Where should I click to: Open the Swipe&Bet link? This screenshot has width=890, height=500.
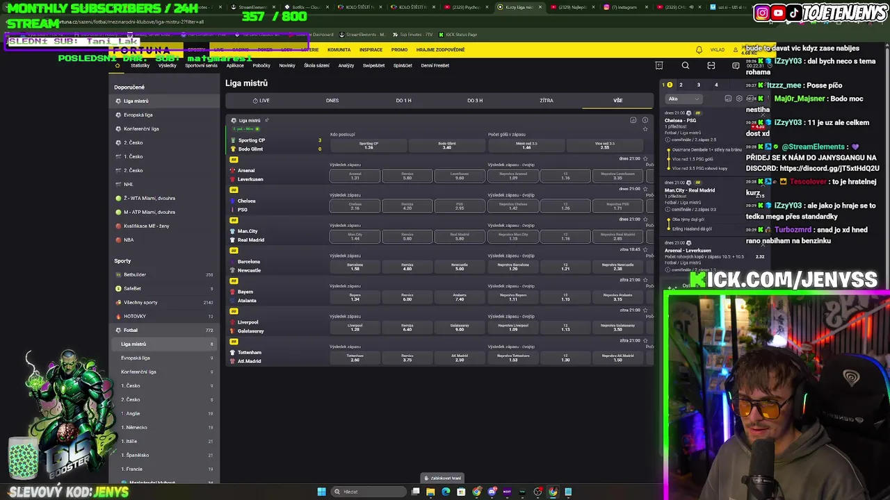tap(373, 65)
